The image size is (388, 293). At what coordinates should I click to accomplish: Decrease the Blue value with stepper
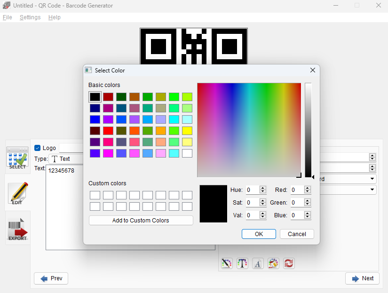[308, 217]
